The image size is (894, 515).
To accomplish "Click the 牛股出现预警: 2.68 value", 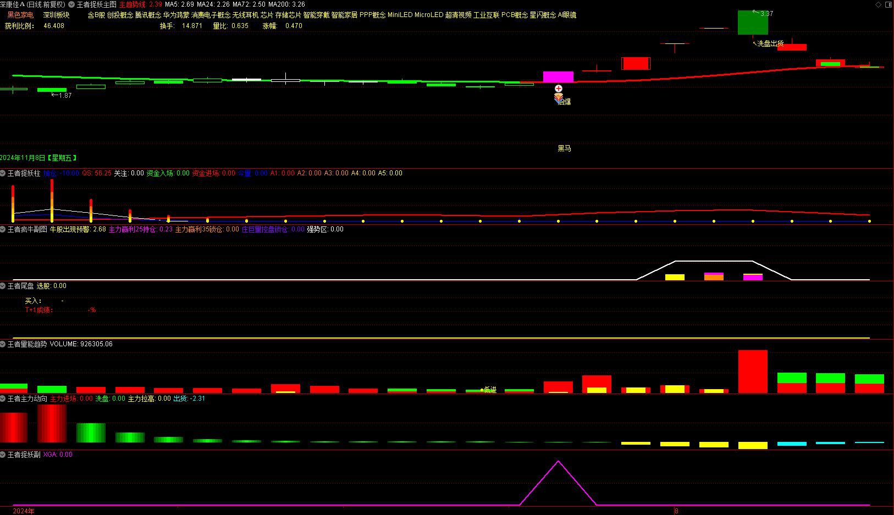I will coord(78,229).
